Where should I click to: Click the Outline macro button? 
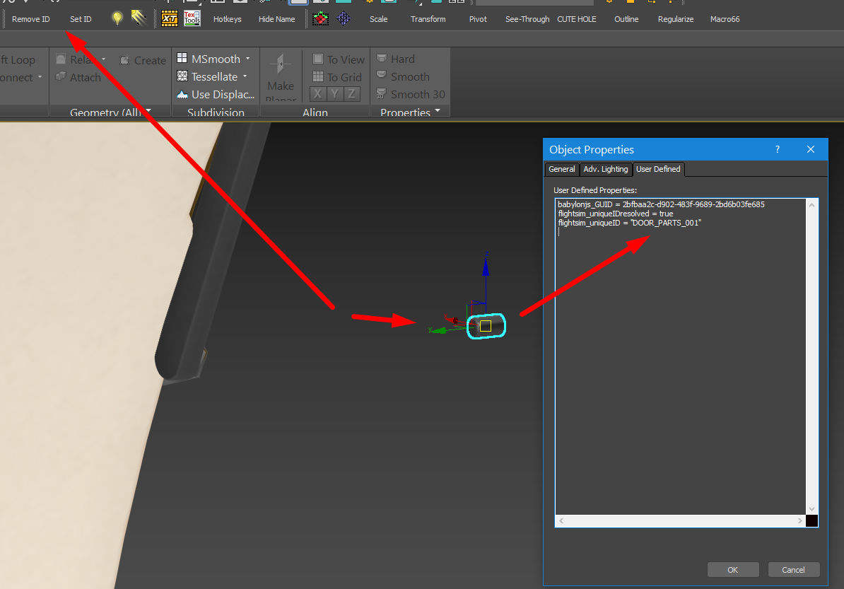(x=626, y=19)
